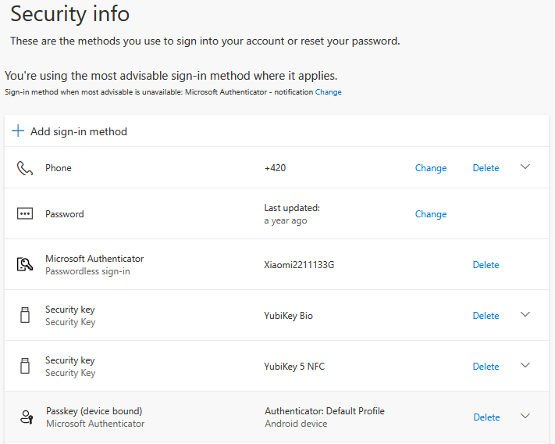The height and width of the screenshot is (444, 555).
Task: Click the plus icon for Add sign-in method
Action: (18, 131)
